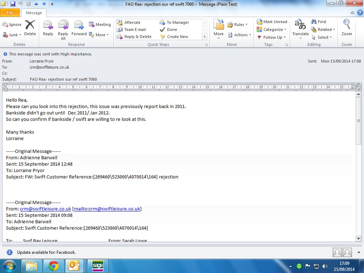Open Windows Explorer from taskbar
Screen dimensions: 364x273
point(32,266)
